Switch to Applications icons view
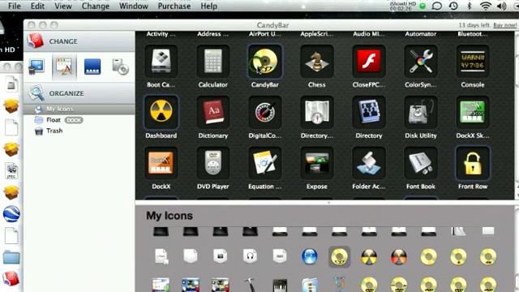519x292 pixels. tap(64, 67)
